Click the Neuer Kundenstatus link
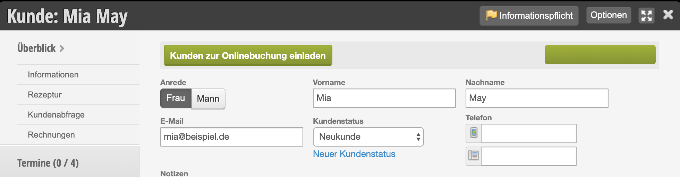The height and width of the screenshot is (177, 680). coord(354,154)
